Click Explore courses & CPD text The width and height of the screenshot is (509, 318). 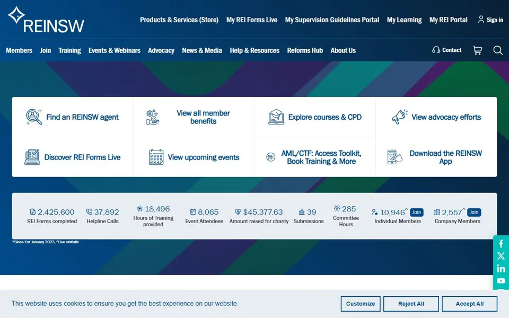325,117
